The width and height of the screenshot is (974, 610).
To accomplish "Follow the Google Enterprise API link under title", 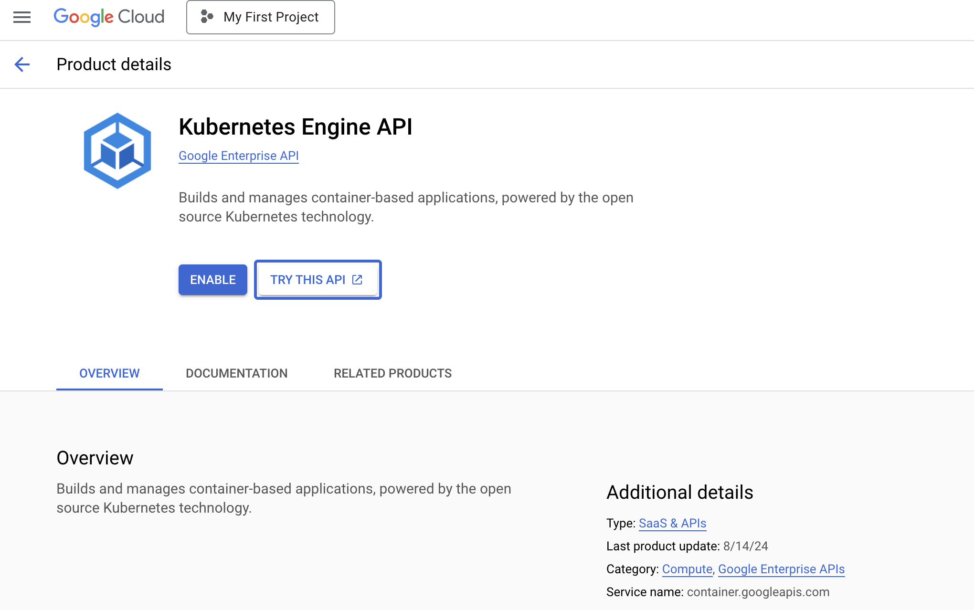I will pyautogui.click(x=238, y=156).
